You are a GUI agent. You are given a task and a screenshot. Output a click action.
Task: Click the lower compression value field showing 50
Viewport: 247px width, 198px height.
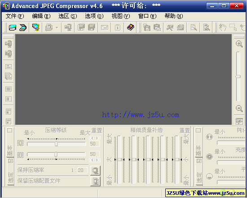[95, 154]
